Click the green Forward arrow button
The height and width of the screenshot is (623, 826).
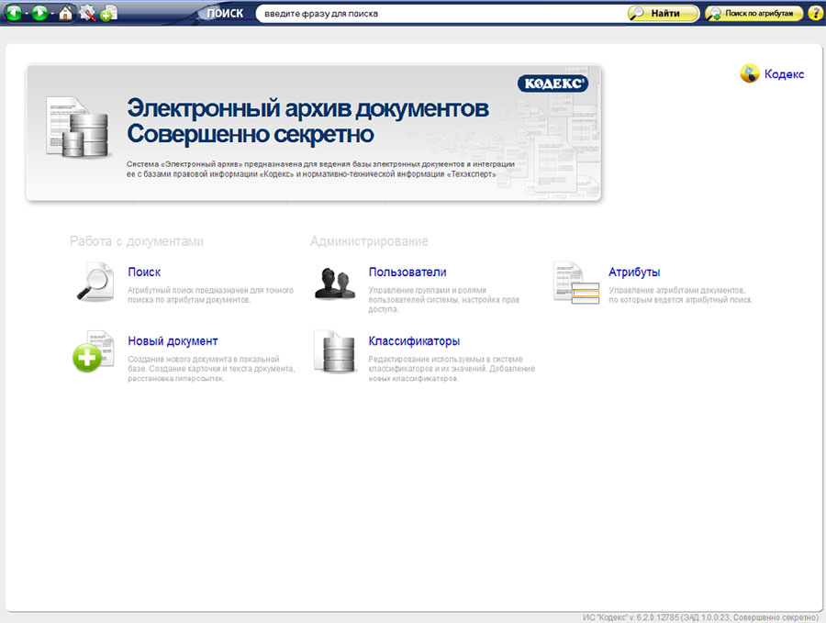click(39, 14)
